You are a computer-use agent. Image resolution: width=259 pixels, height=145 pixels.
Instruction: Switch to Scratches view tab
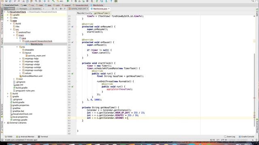35,9
